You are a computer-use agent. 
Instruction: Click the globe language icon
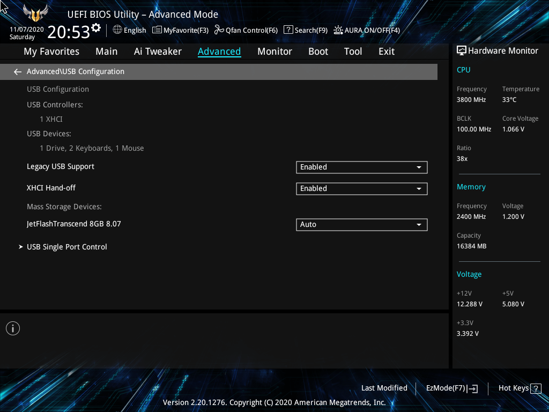(x=117, y=30)
